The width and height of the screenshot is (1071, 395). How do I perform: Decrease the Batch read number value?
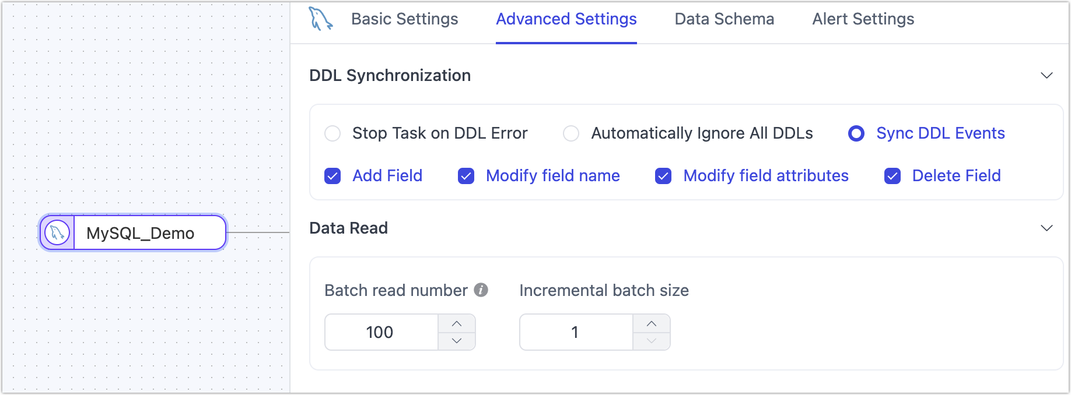click(457, 341)
